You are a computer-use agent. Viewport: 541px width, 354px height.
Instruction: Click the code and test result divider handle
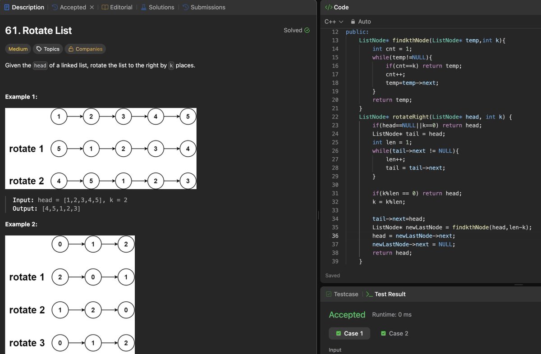(518, 284)
